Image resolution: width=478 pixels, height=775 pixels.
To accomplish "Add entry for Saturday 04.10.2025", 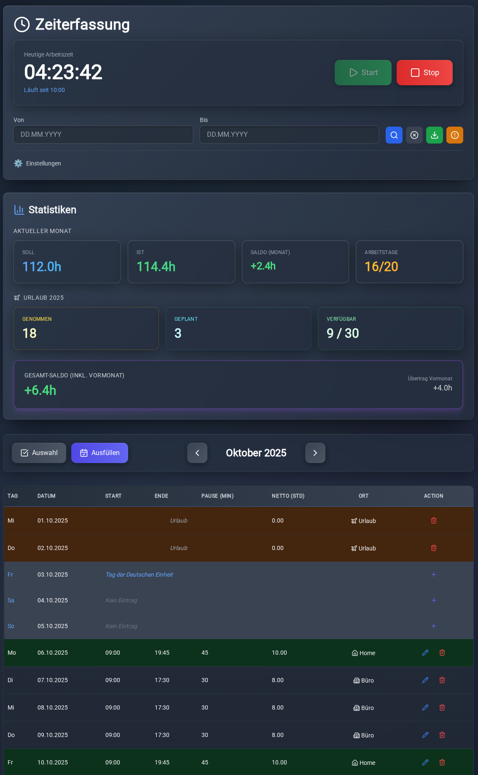I will click(x=433, y=600).
